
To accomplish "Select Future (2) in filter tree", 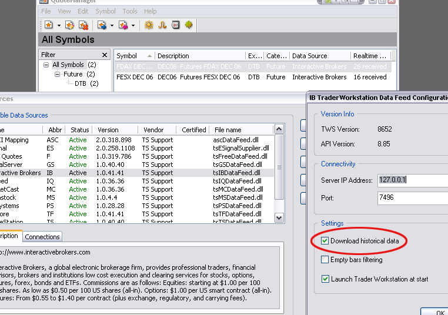I will [79, 74].
